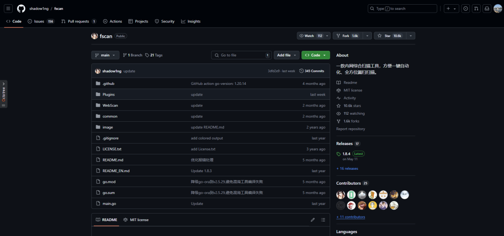This screenshot has height=236, width=504.
Task: Go to GitHub home via Octocat logo
Action: coord(21,9)
